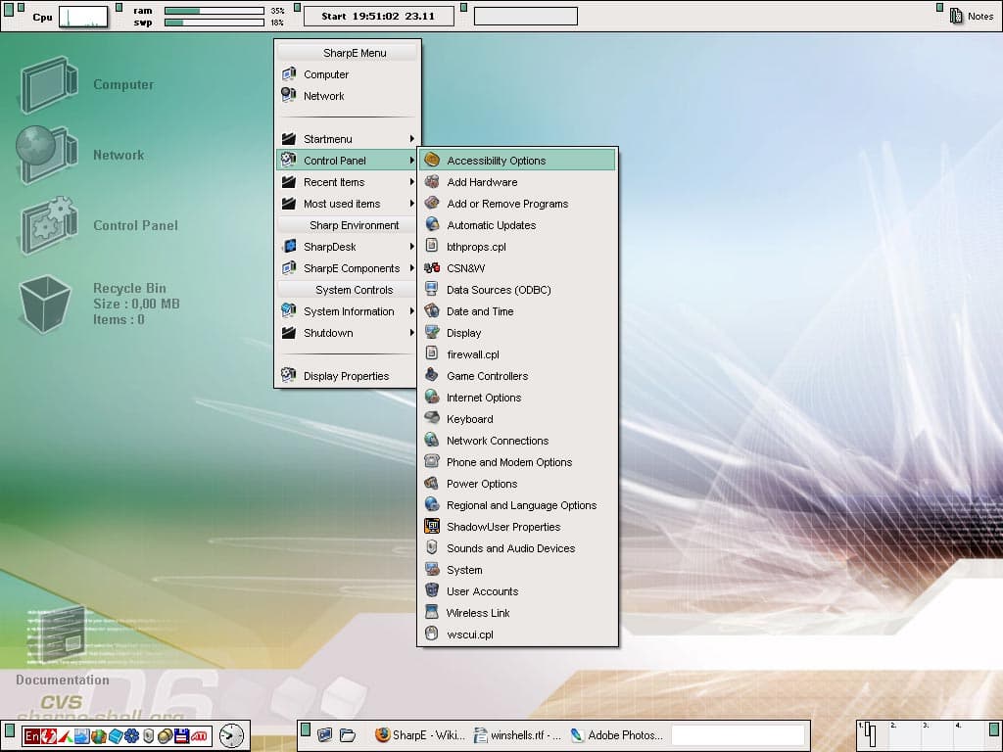Click the folder icon in the taskbar
The height and width of the screenshot is (752, 1003).
tap(348, 735)
